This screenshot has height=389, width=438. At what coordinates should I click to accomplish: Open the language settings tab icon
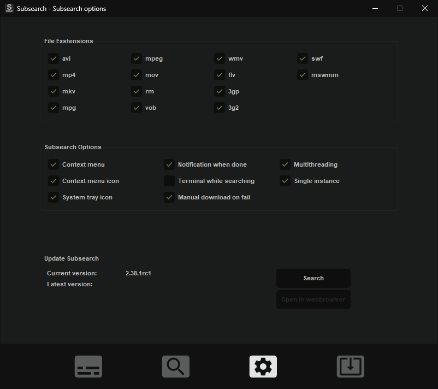88,366
